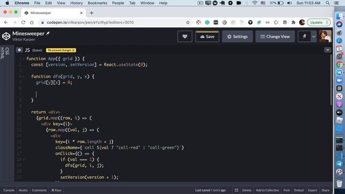Open the Comments panel
The image size is (345, 194).
(39, 190)
